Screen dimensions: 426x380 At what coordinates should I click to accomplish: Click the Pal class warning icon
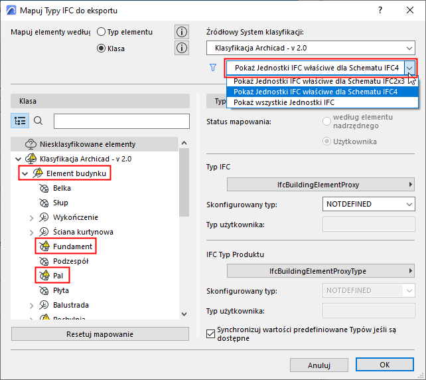click(44, 275)
